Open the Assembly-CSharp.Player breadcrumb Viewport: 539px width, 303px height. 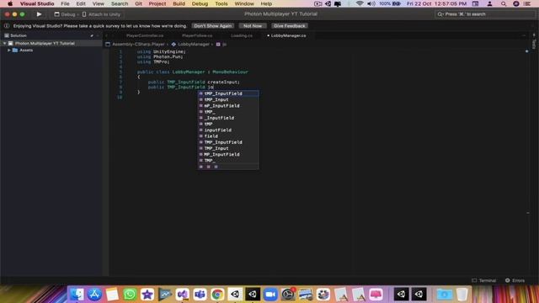[138, 45]
